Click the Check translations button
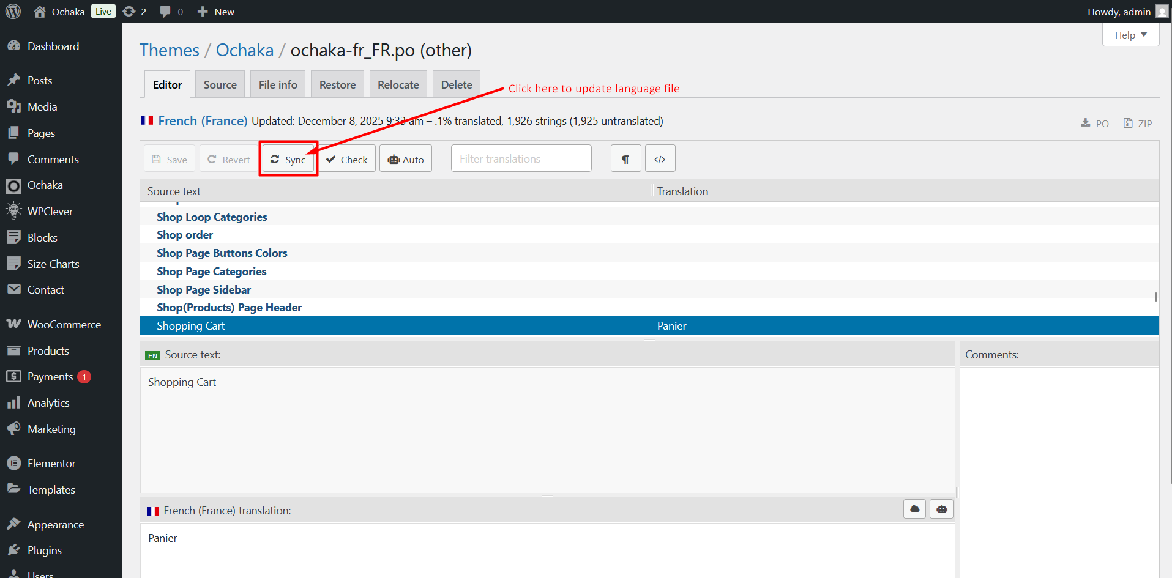The image size is (1172, 578). click(347, 159)
